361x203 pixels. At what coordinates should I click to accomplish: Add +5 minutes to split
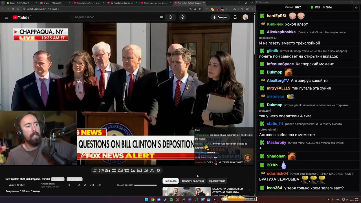click(85, 185)
